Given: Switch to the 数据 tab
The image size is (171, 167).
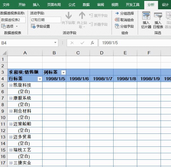Looking at the screenshot, I should 86,5.
